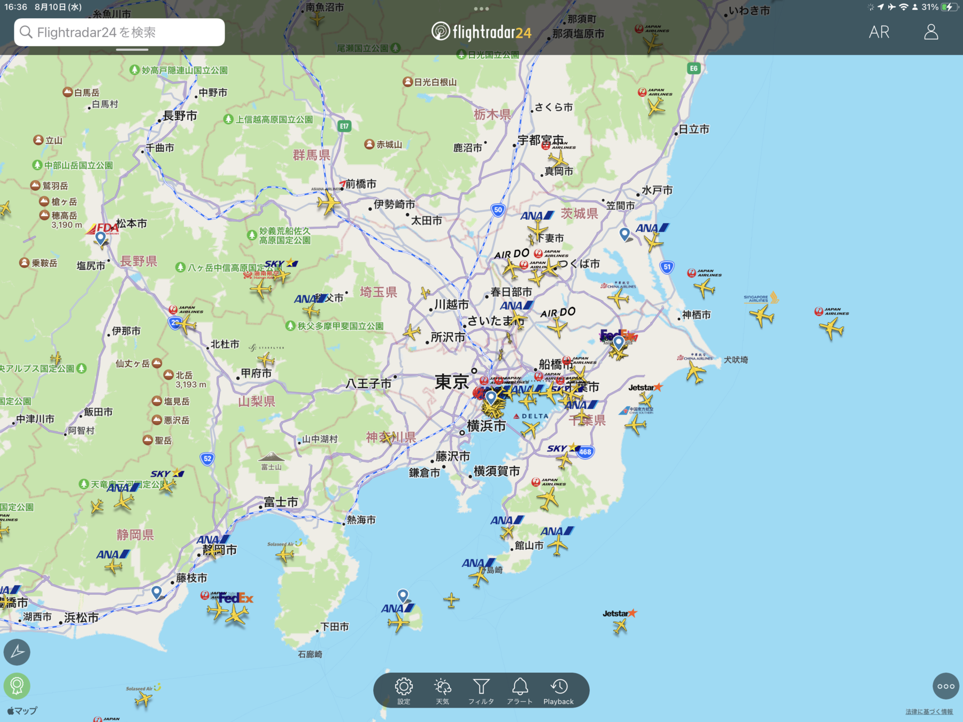The width and height of the screenshot is (963, 722).
Task: Select the Hainan Airlines plane near 秩父
Action: tap(260, 290)
